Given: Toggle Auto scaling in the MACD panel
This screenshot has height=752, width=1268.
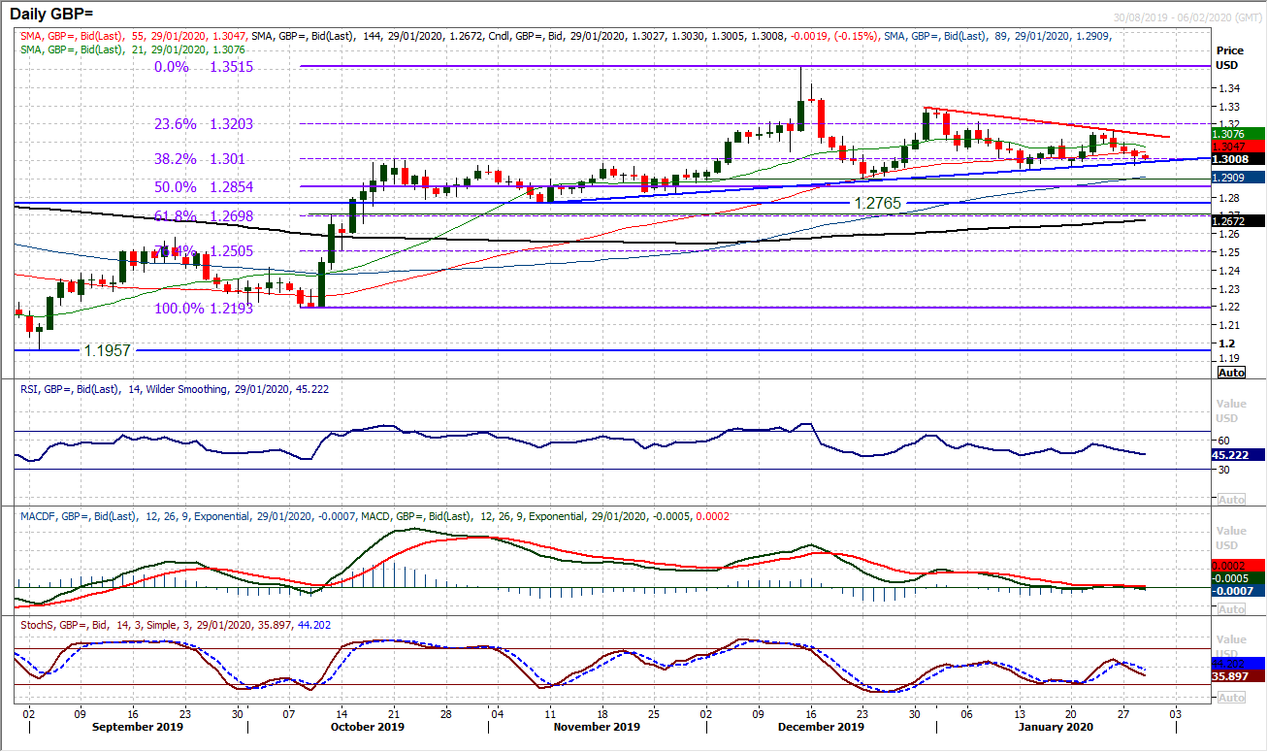Looking at the screenshot, I should pyautogui.click(x=1230, y=609).
